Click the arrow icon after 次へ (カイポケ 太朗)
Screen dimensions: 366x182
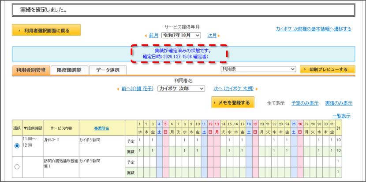[x=257, y=89]
